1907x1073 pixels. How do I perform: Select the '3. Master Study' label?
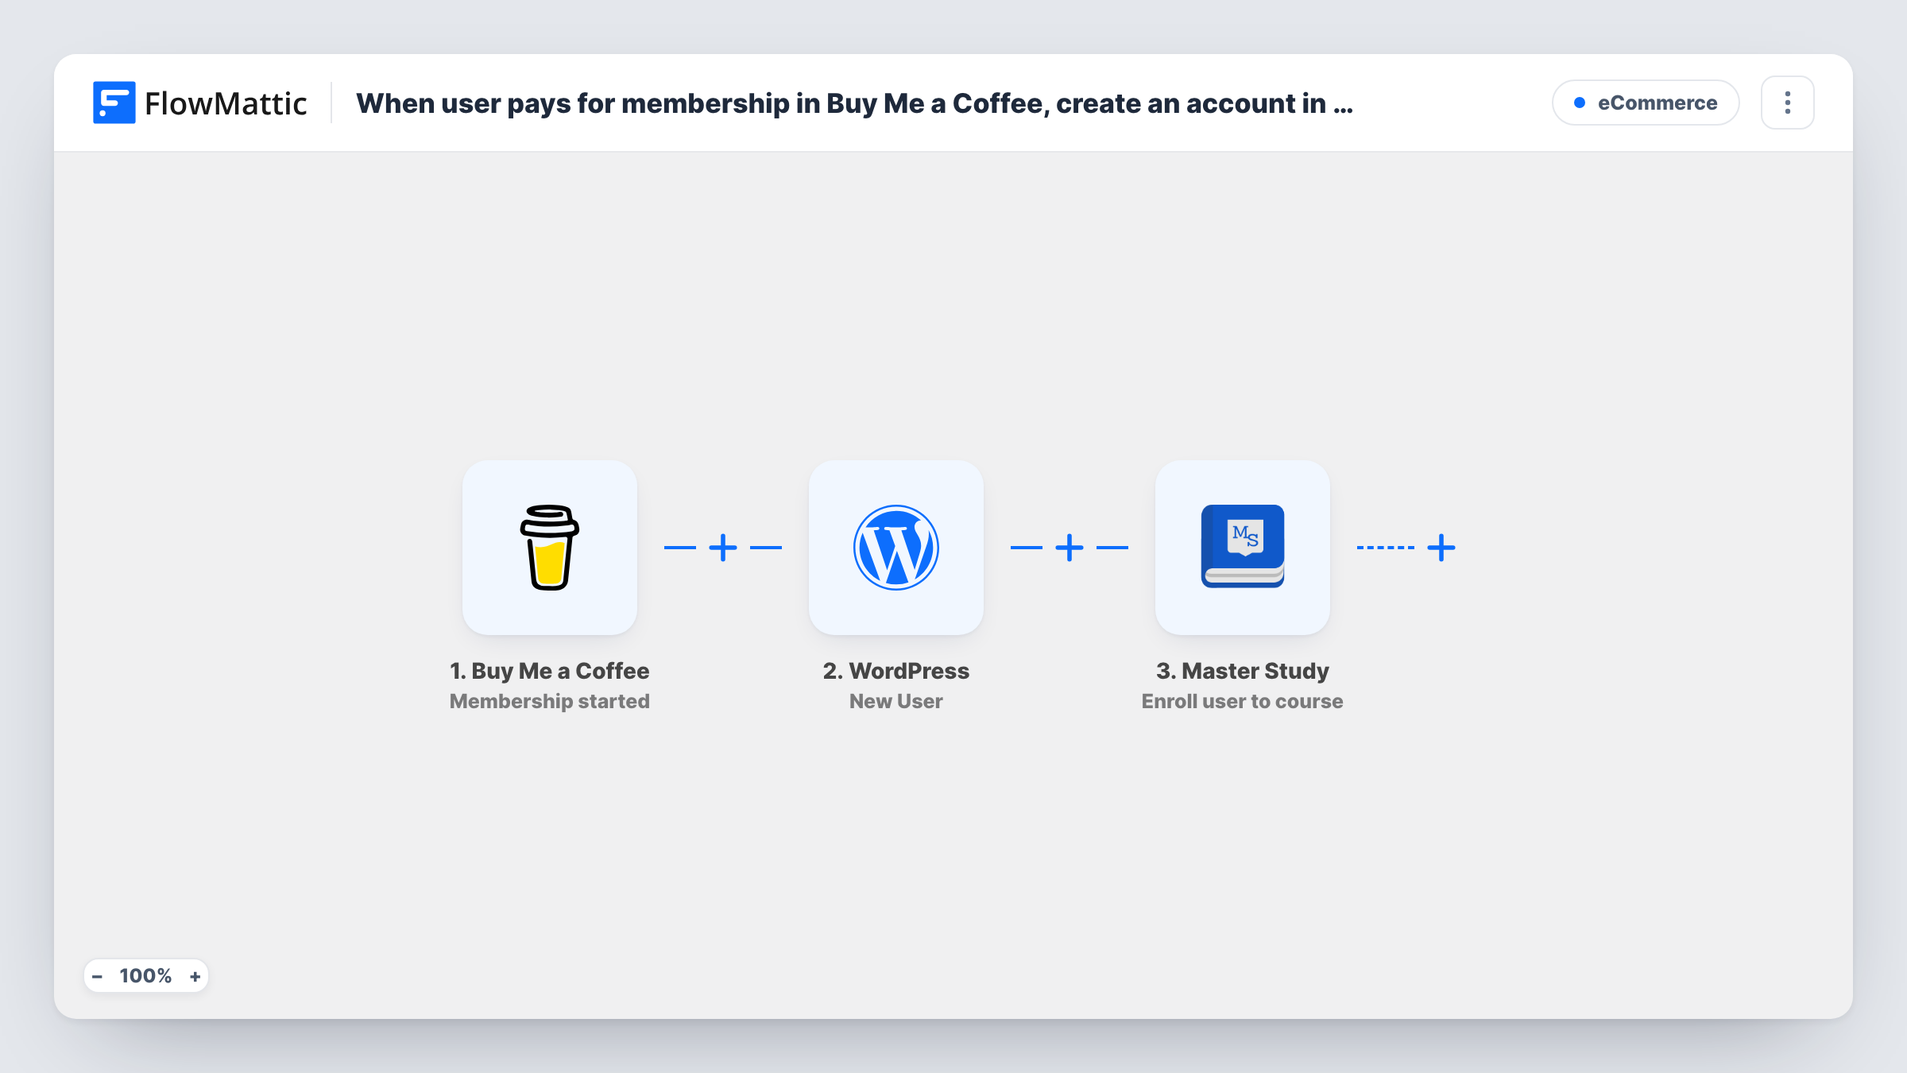[x=1243, y=671]
